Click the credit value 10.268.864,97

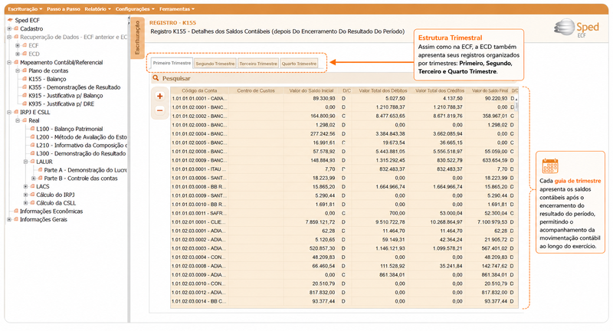coord(446,222)
